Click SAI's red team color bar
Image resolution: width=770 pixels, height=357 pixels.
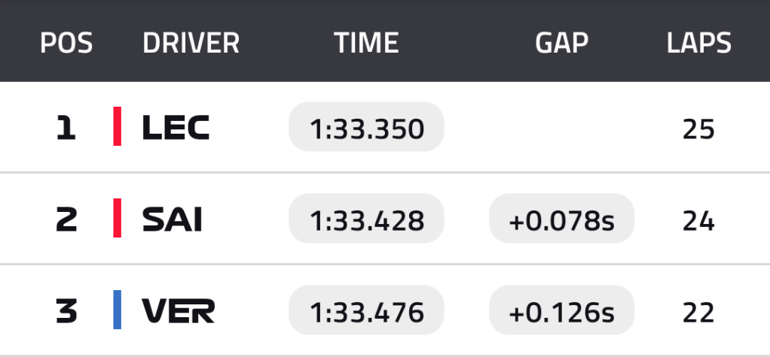(x=118, y=218)
